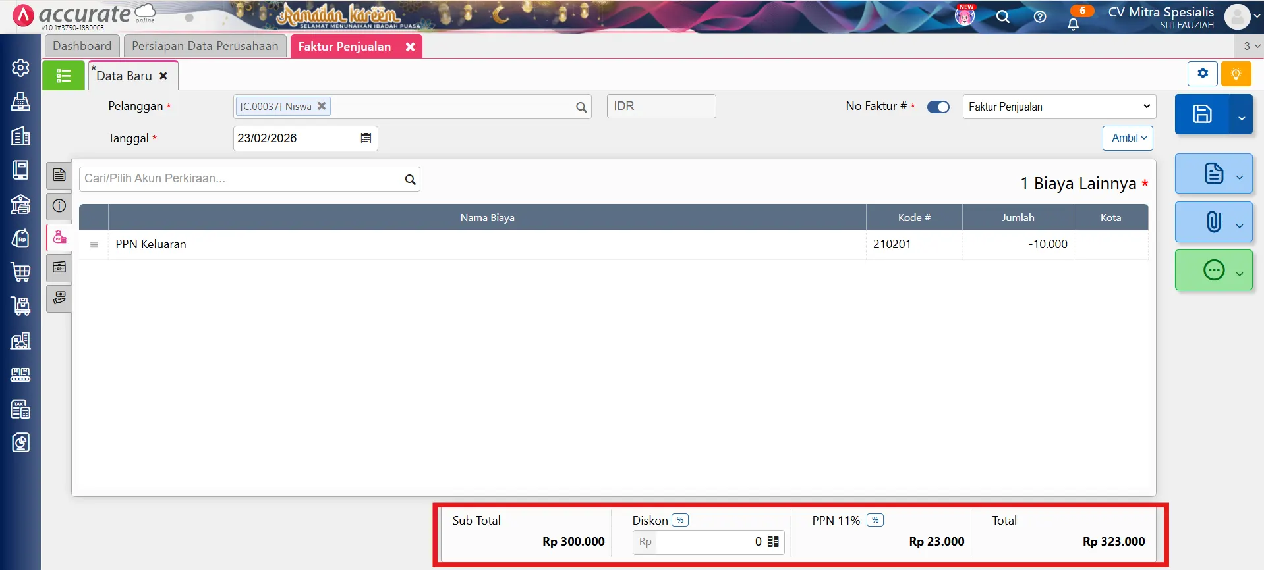Click the green list view icon

click(63, 76)
